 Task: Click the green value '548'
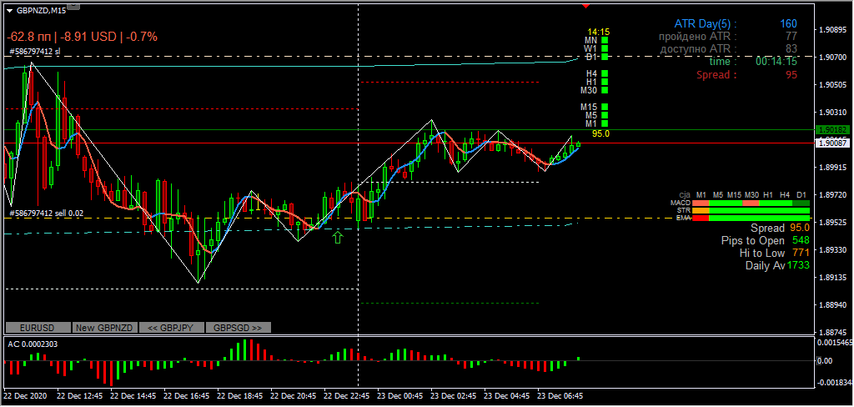[x=801, y=241]
